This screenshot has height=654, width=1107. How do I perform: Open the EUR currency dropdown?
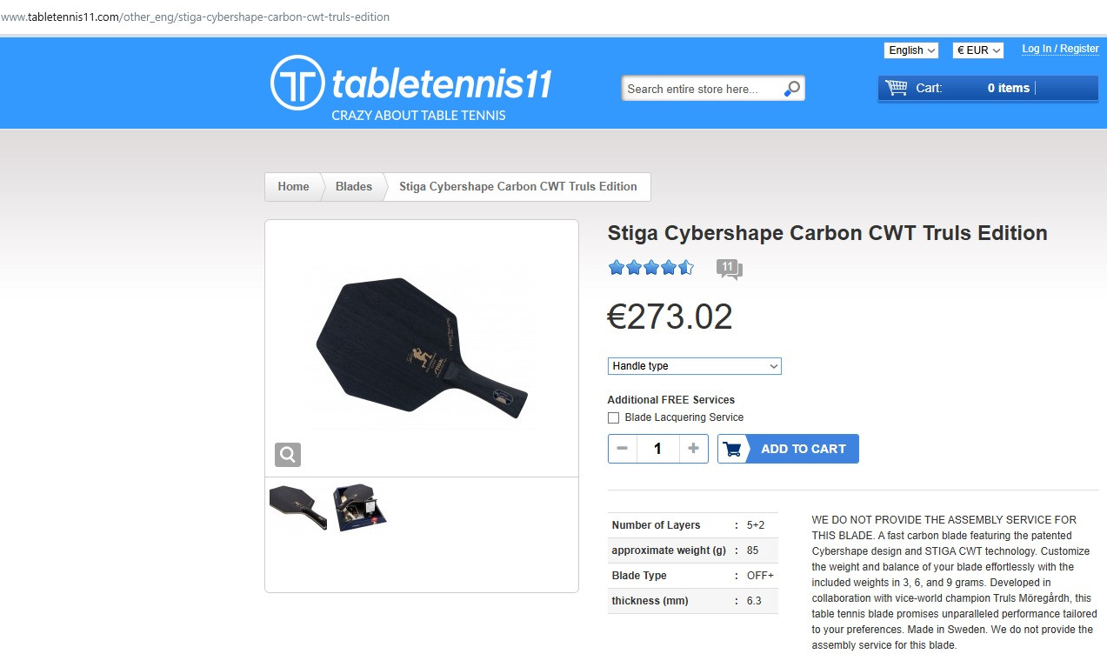(x=978, y=50)
